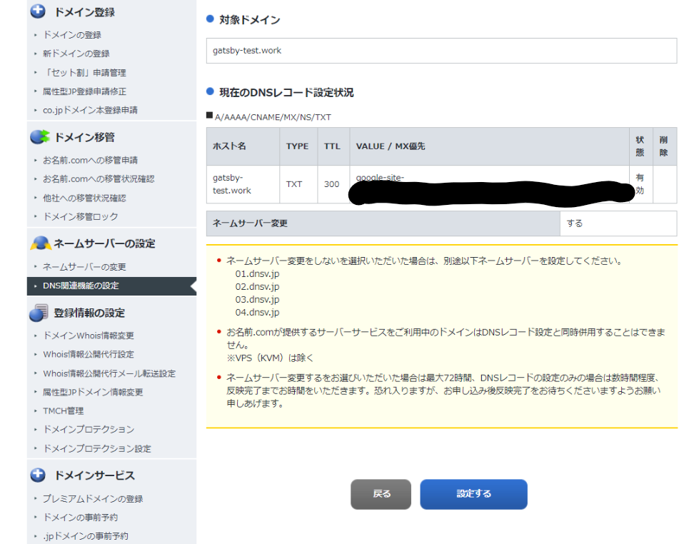Click the ドメイン登録 section heading

click(84, 12)
